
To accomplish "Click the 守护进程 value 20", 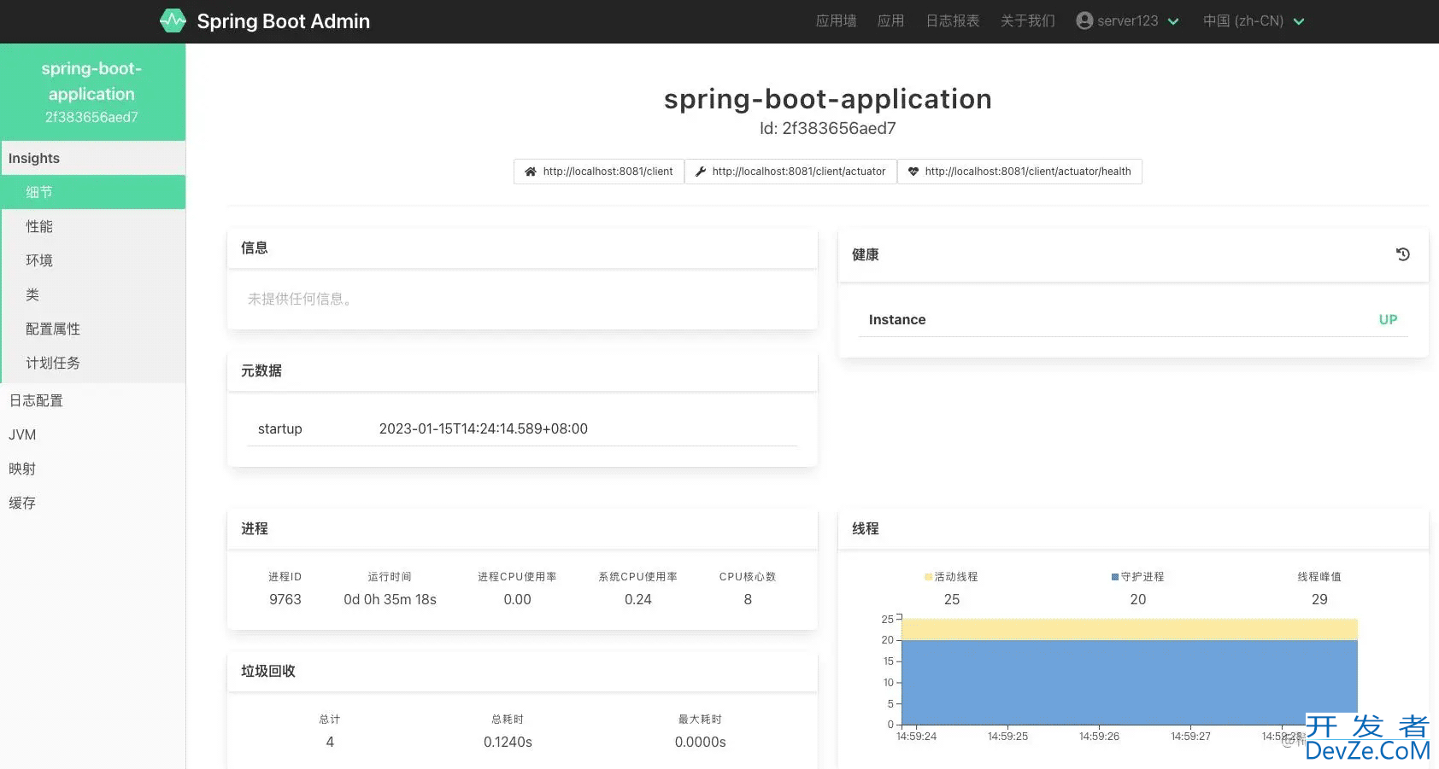I will pos(1138,599).
